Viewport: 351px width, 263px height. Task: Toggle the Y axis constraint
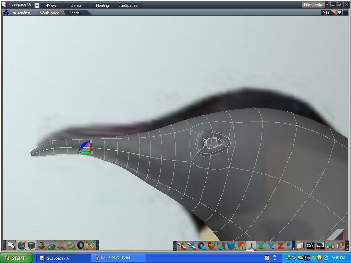tap(270, 245)
